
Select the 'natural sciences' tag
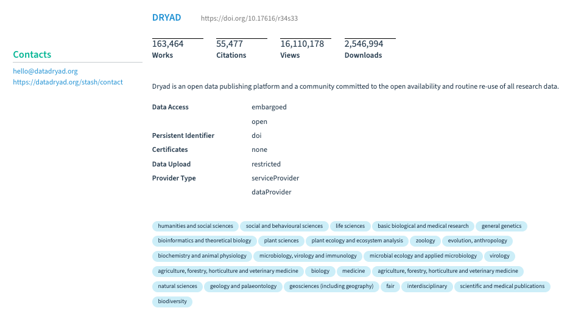(x=177, y=286)
